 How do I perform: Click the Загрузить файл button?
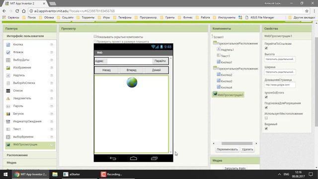[x=235, y=168]
